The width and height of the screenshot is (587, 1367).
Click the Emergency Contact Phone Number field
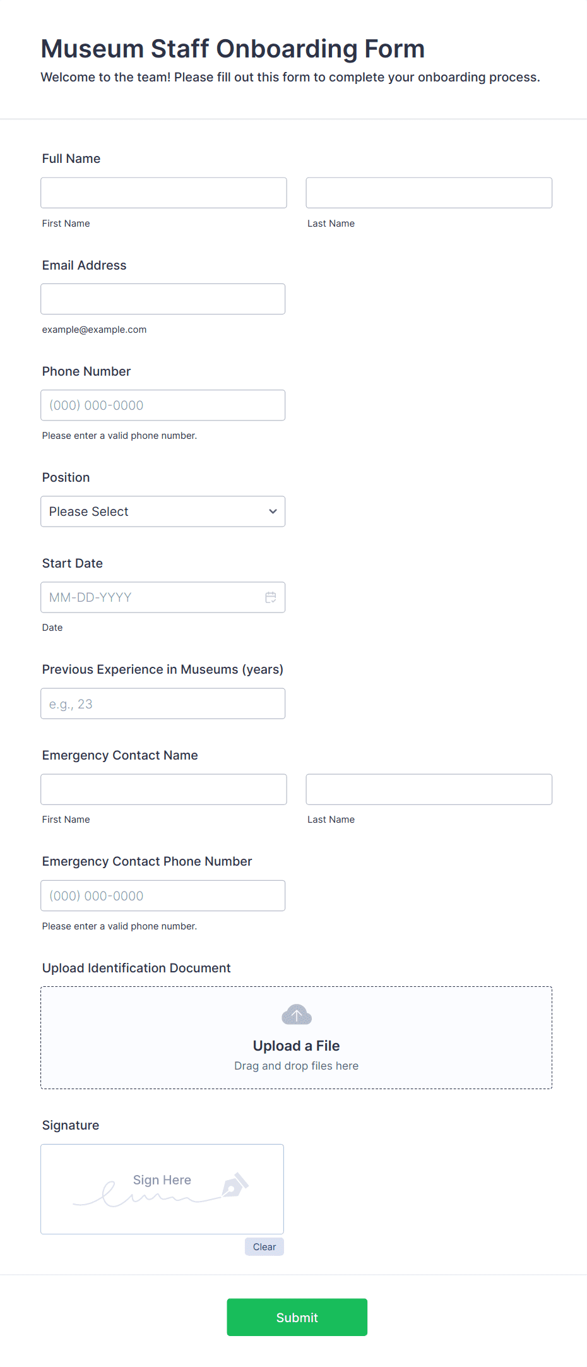coord(163,895)
